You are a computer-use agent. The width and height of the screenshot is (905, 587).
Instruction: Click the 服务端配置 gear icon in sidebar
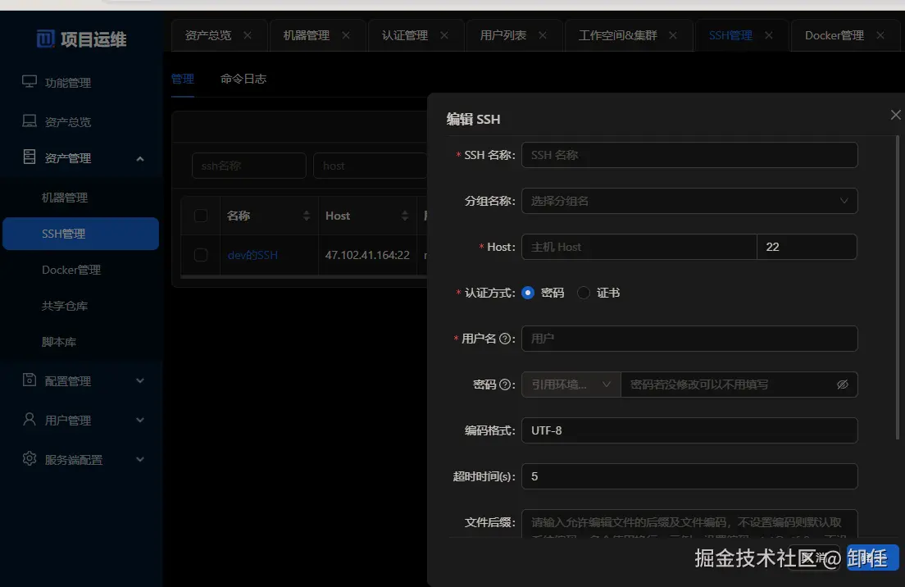30,459
